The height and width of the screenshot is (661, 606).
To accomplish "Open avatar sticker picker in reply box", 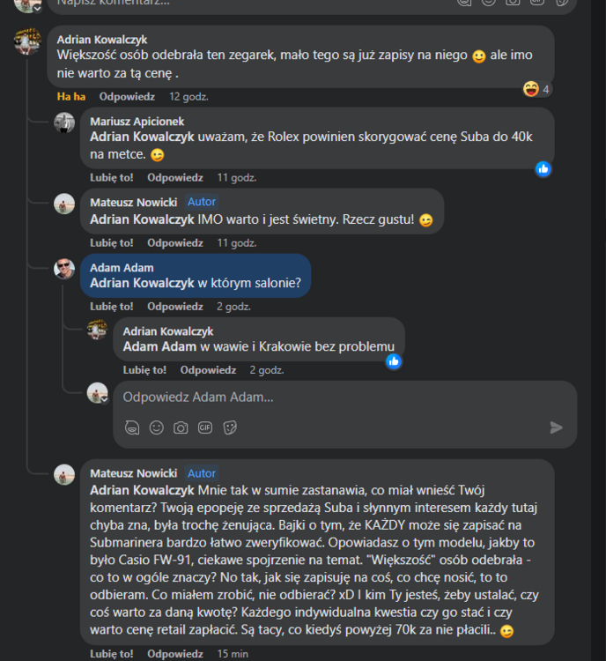I will point(132,427).
